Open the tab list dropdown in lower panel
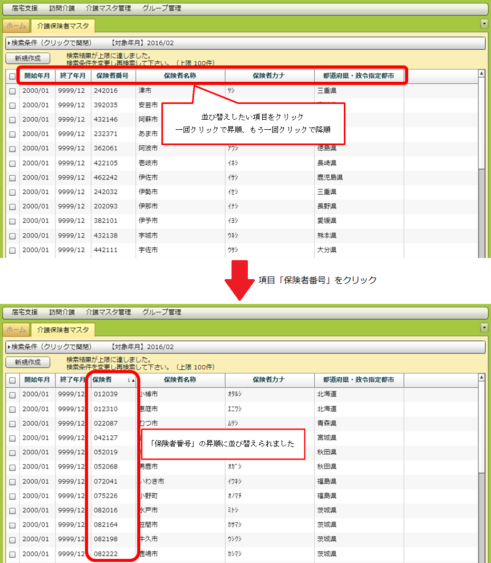Image resolution: width=491 pixels, height=563 pixels. (484, 328)
